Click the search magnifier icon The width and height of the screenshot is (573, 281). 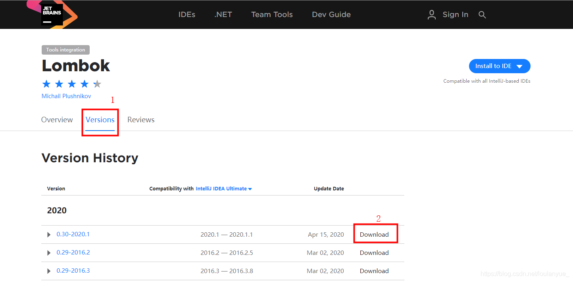click(482, 15)
